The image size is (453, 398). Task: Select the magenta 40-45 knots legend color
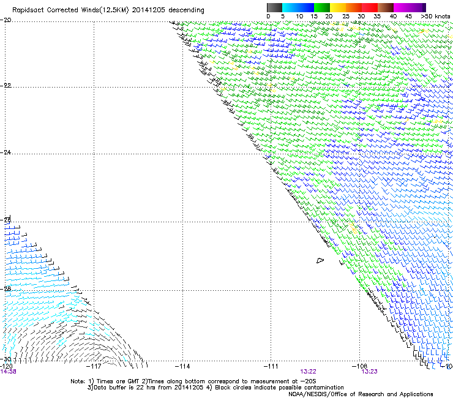(x=402, y=7)
